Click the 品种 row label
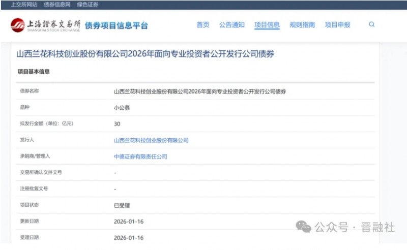The image size is (407, 250). (x=24, y=107)
